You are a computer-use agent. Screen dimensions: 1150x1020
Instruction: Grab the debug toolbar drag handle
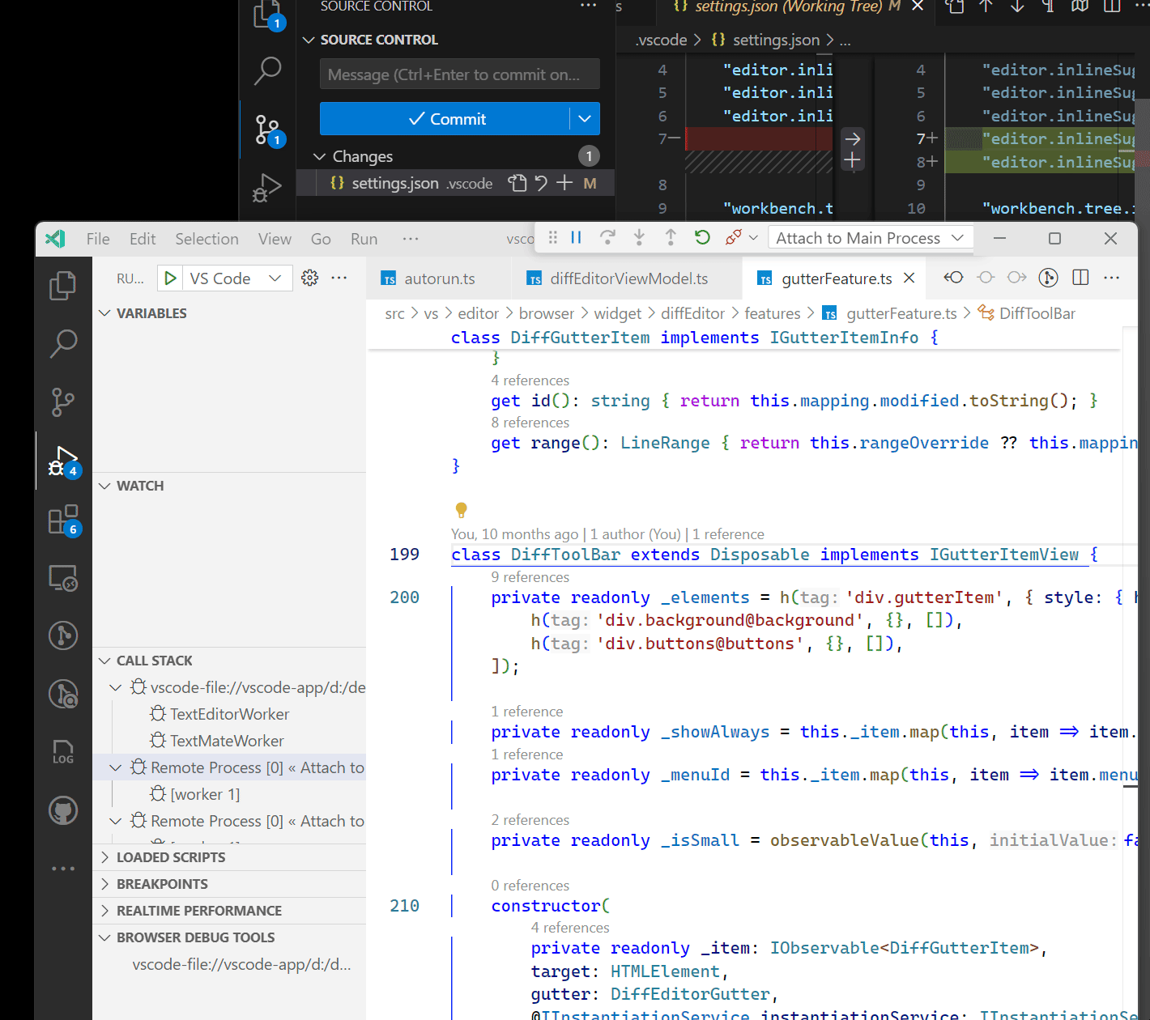click(x=553, y=237)
